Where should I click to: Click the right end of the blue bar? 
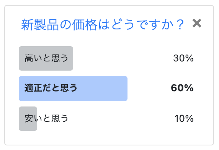126,89
